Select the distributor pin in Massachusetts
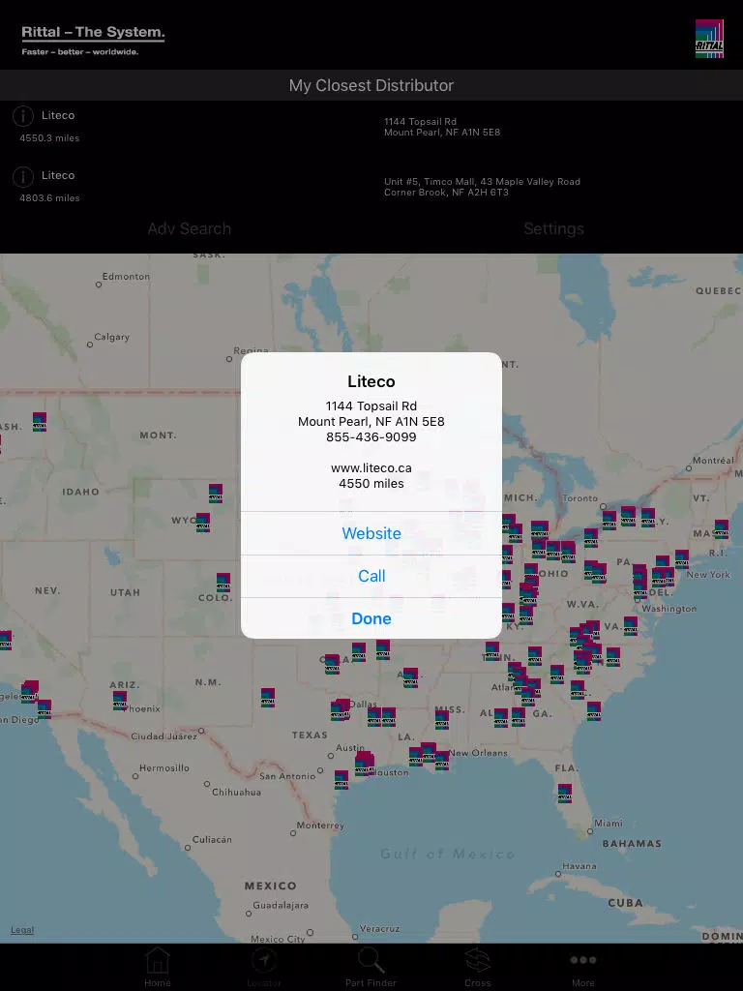The width and height of the screenshot is (743, 991). [722, 529]
